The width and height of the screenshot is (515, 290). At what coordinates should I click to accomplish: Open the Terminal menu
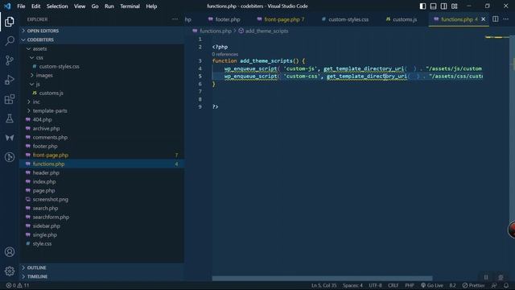(130, 6)
